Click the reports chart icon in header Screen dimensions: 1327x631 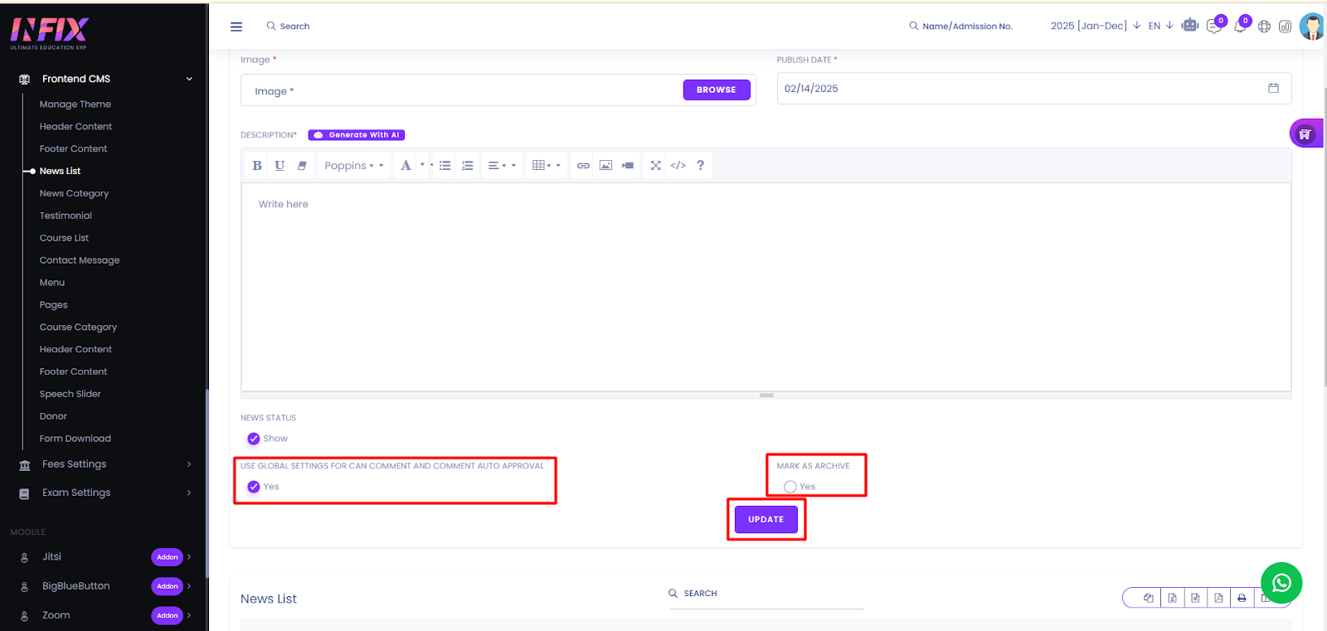click(x=1285, y=27)
